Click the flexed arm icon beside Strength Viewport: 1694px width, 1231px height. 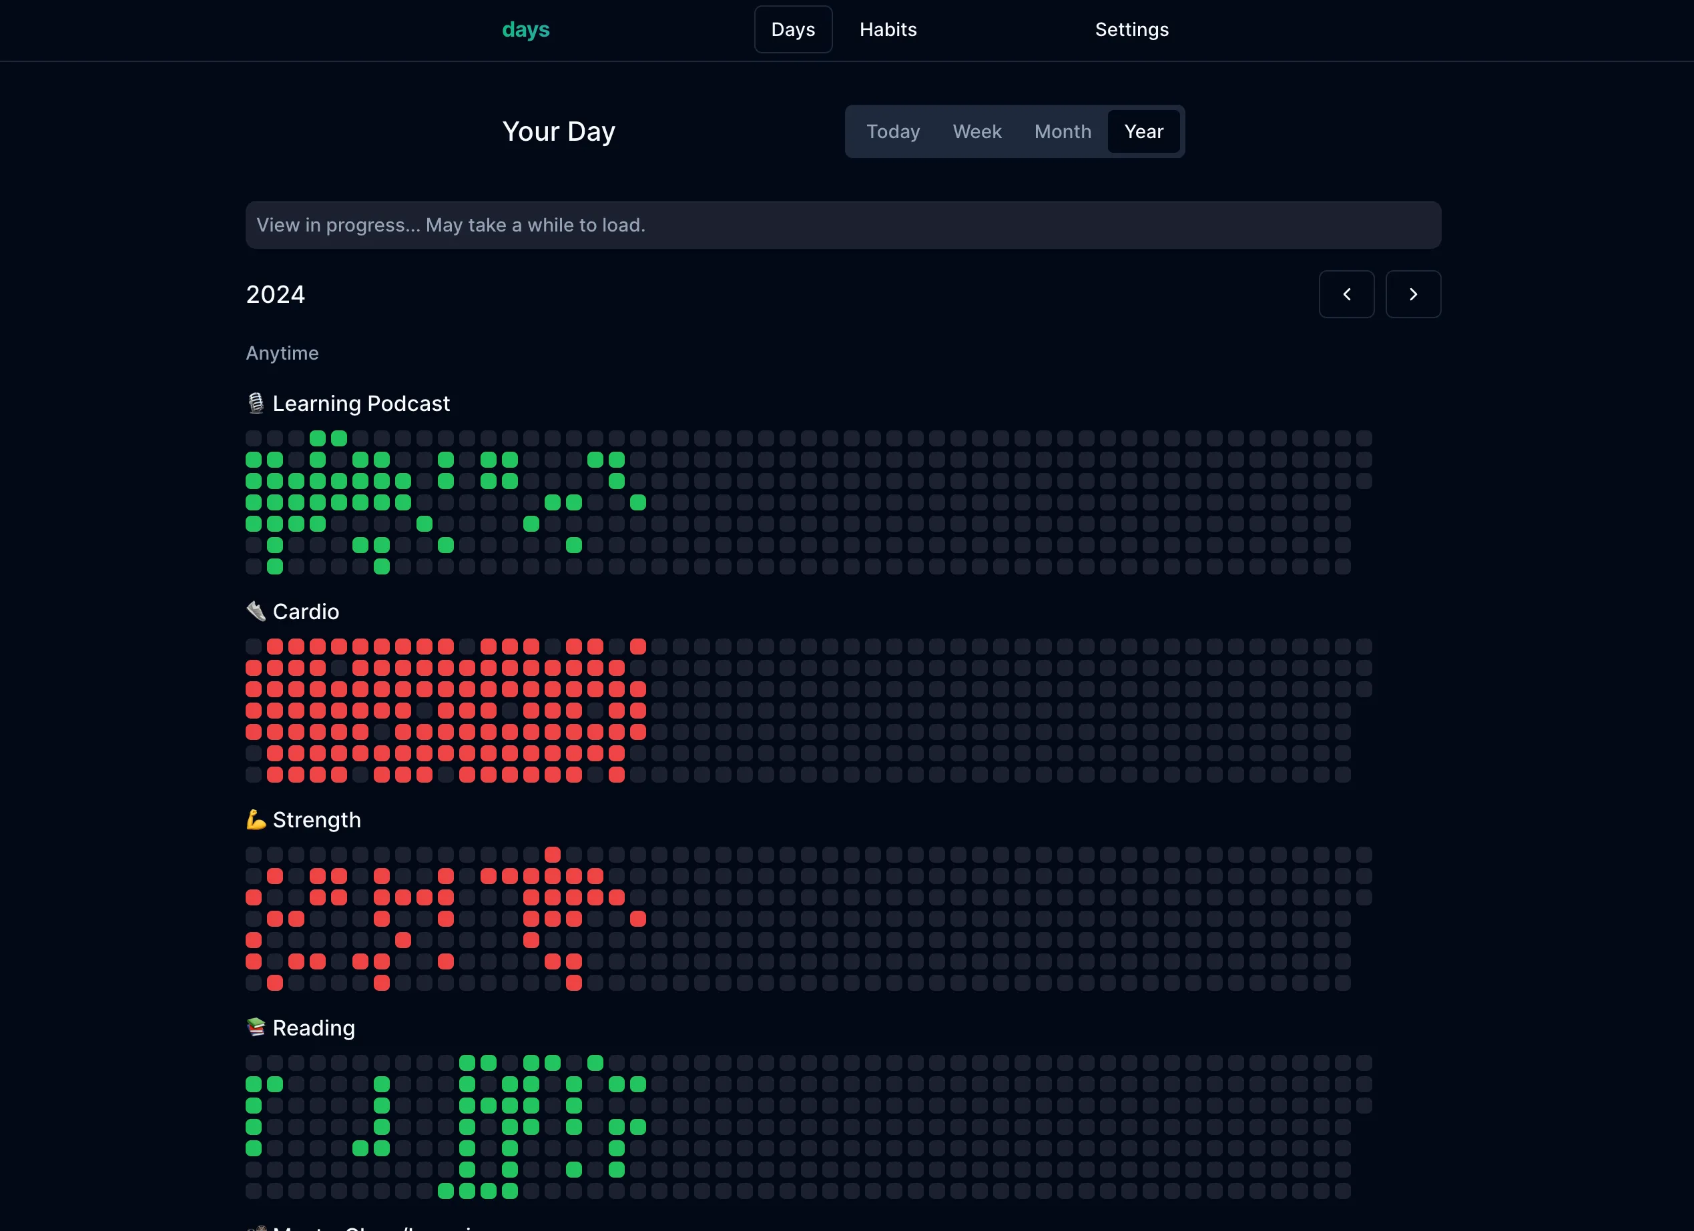pos(256,820)
